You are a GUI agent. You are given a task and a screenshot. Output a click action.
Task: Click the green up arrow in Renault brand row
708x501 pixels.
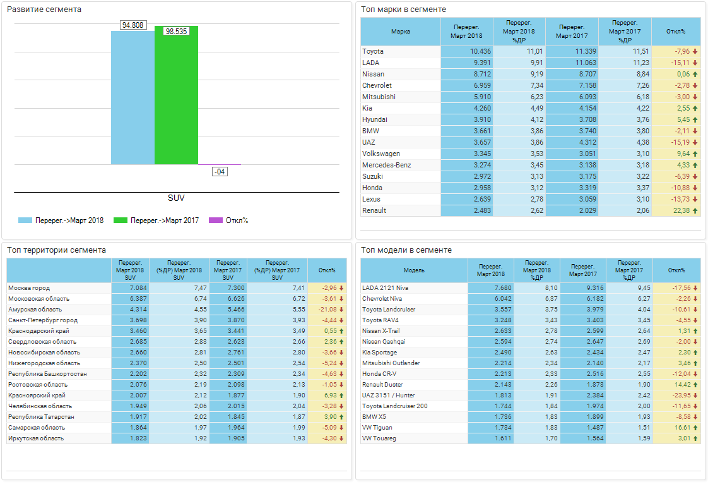pos(695,211)
